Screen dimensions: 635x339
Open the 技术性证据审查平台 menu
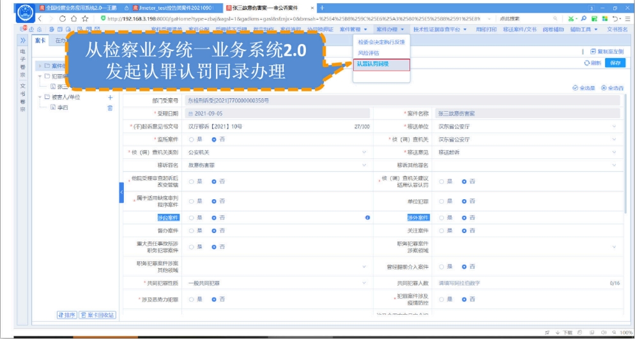(440, 29)
